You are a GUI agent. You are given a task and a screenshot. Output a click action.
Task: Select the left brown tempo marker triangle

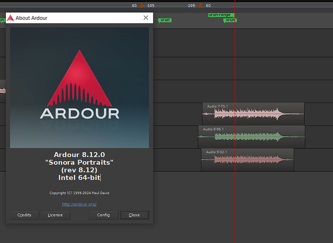(142, 6)
